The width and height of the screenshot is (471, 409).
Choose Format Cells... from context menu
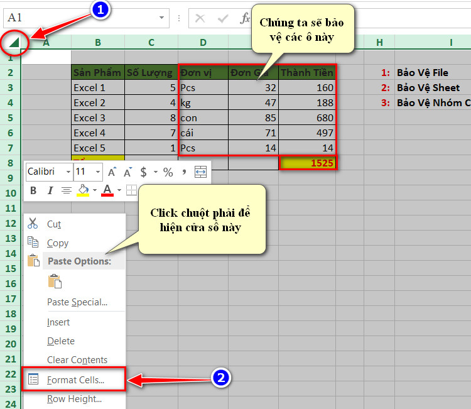[74, 379]
